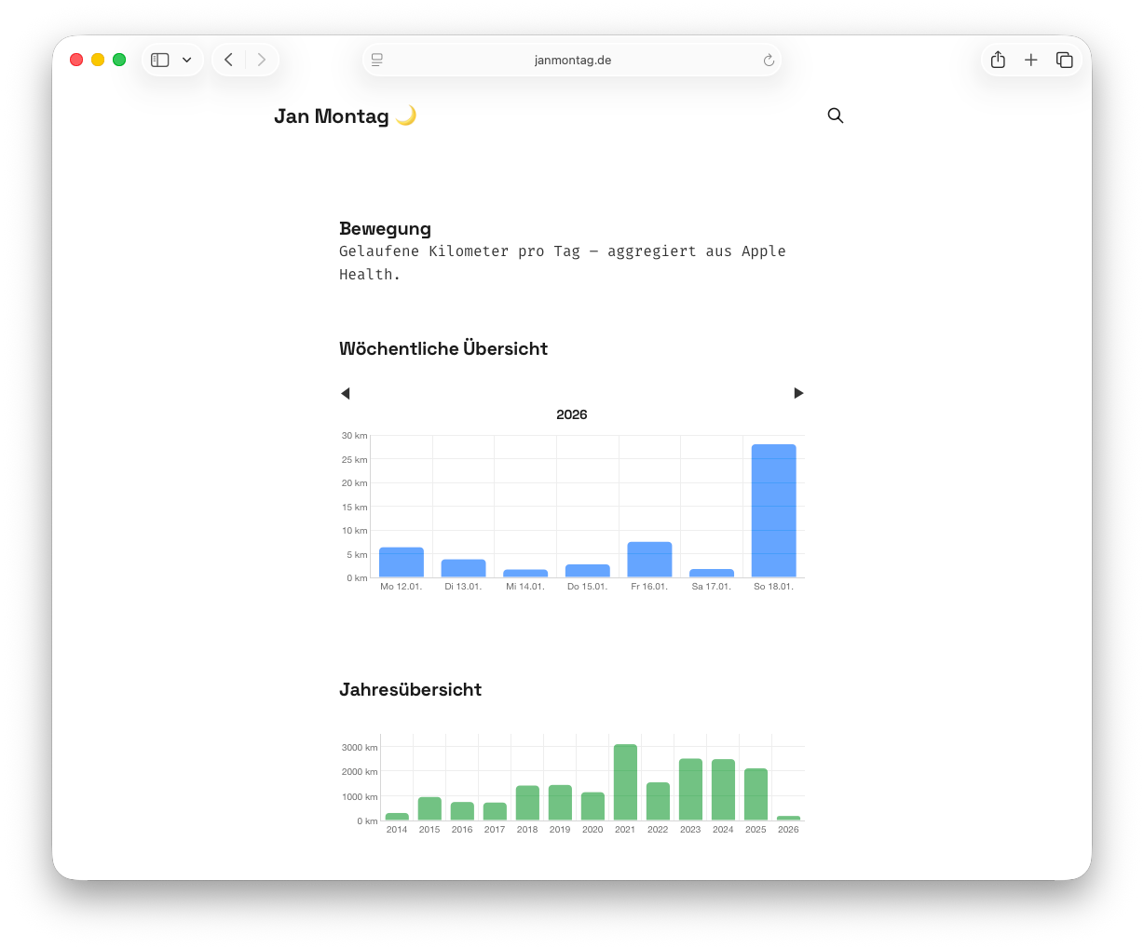1144x949 pixels.
Task: Go to the previous week using the left arrow
Action: pos(346,393)
